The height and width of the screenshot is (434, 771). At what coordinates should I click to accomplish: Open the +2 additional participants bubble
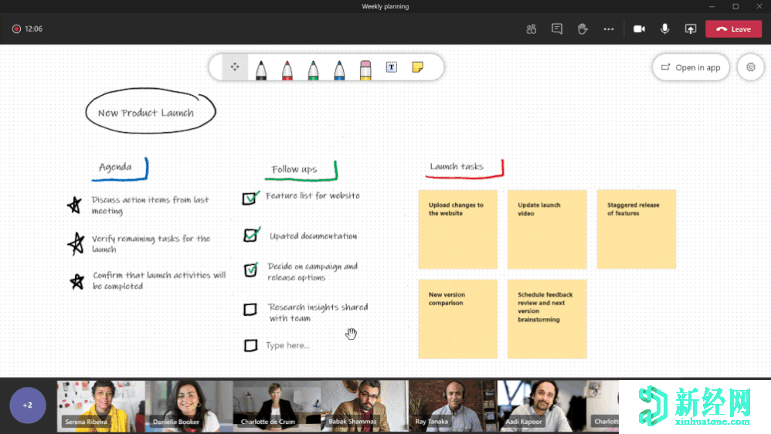pos(28,405)
